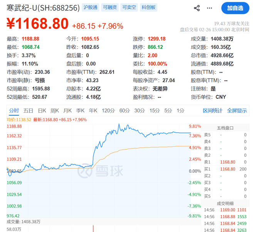Switch to the 五日 chart tab

[x=28, y=111]
